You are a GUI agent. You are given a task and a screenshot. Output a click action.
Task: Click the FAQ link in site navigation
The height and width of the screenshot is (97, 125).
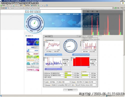[89, 14]
